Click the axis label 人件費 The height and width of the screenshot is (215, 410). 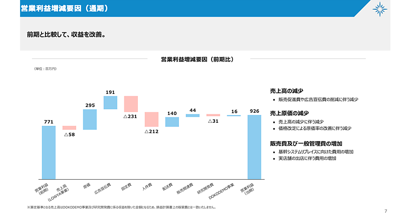tap(147, 187)
